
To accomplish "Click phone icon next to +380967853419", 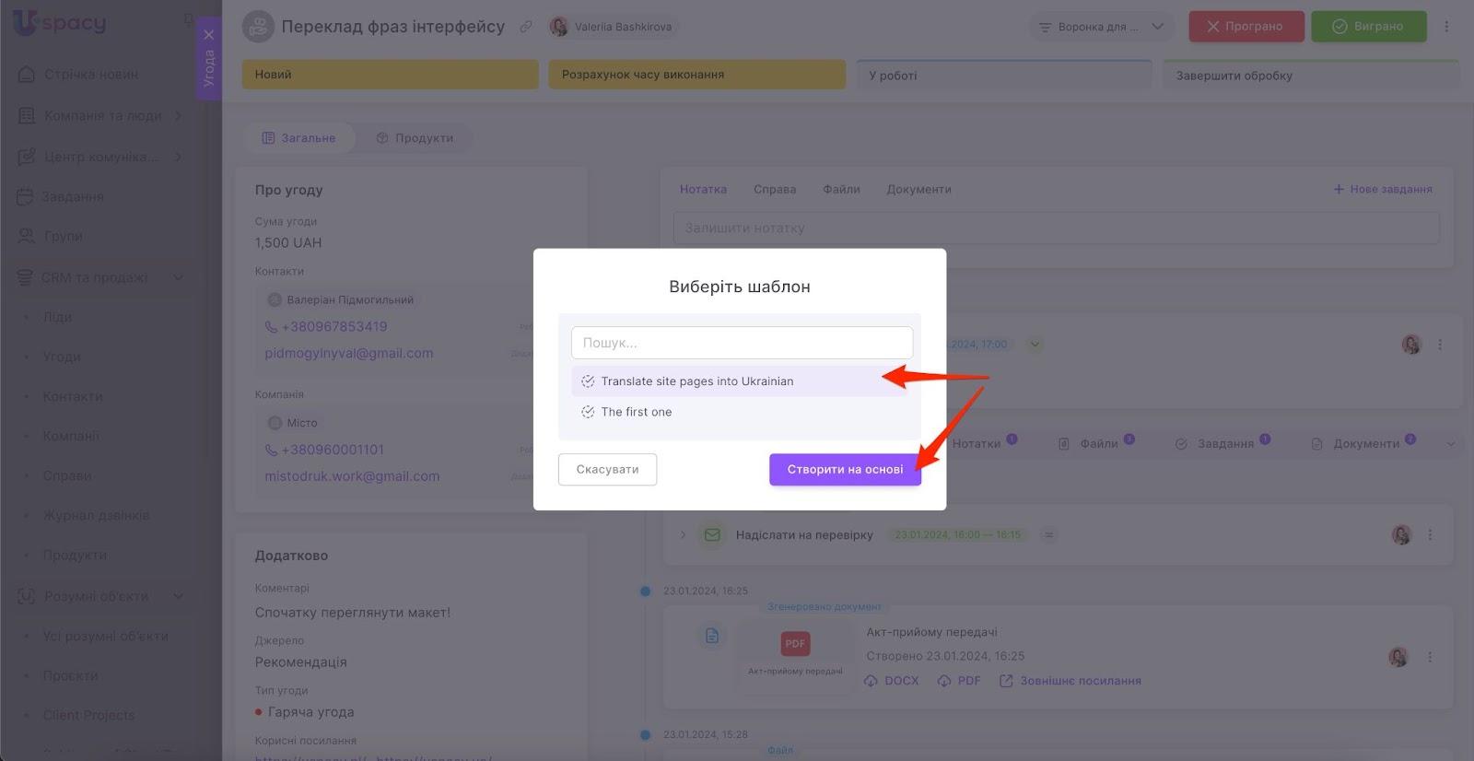I will click(272, 327).
